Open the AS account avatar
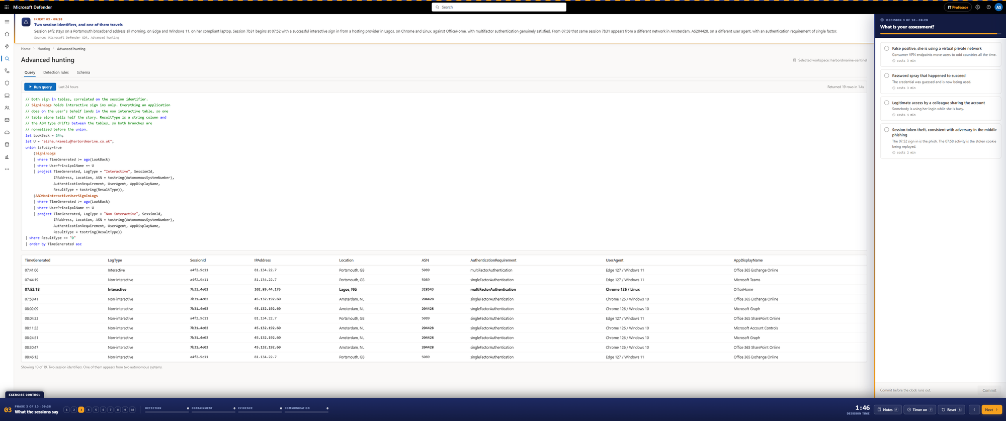This screenshot has width=1006, height=421. 999,8
